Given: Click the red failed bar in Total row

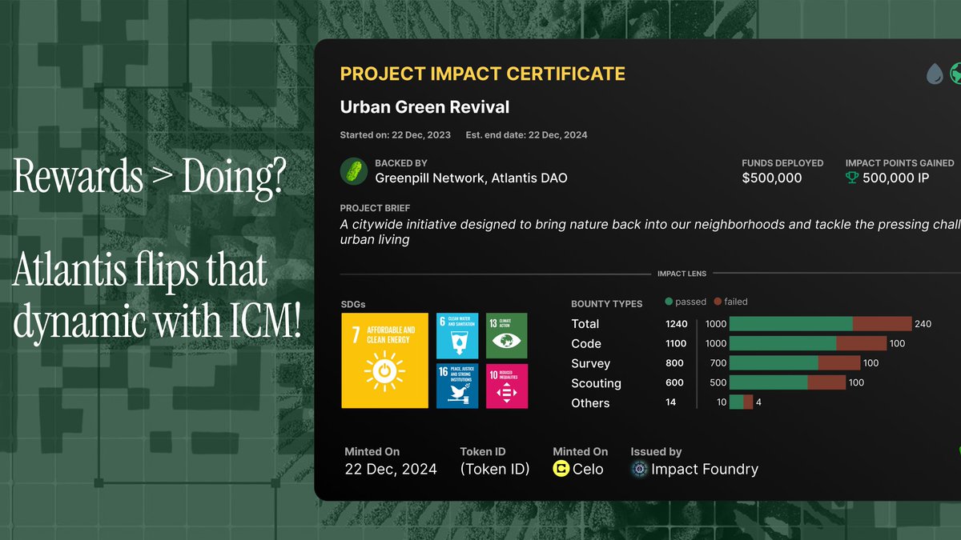Looking at the screenshot, I should 883,323.
